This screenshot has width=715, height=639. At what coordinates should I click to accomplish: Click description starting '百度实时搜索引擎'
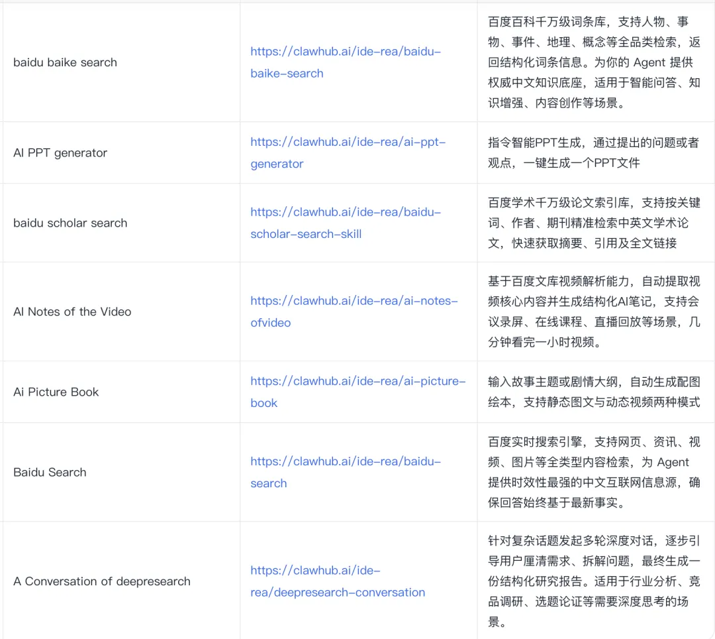[594, 473]
